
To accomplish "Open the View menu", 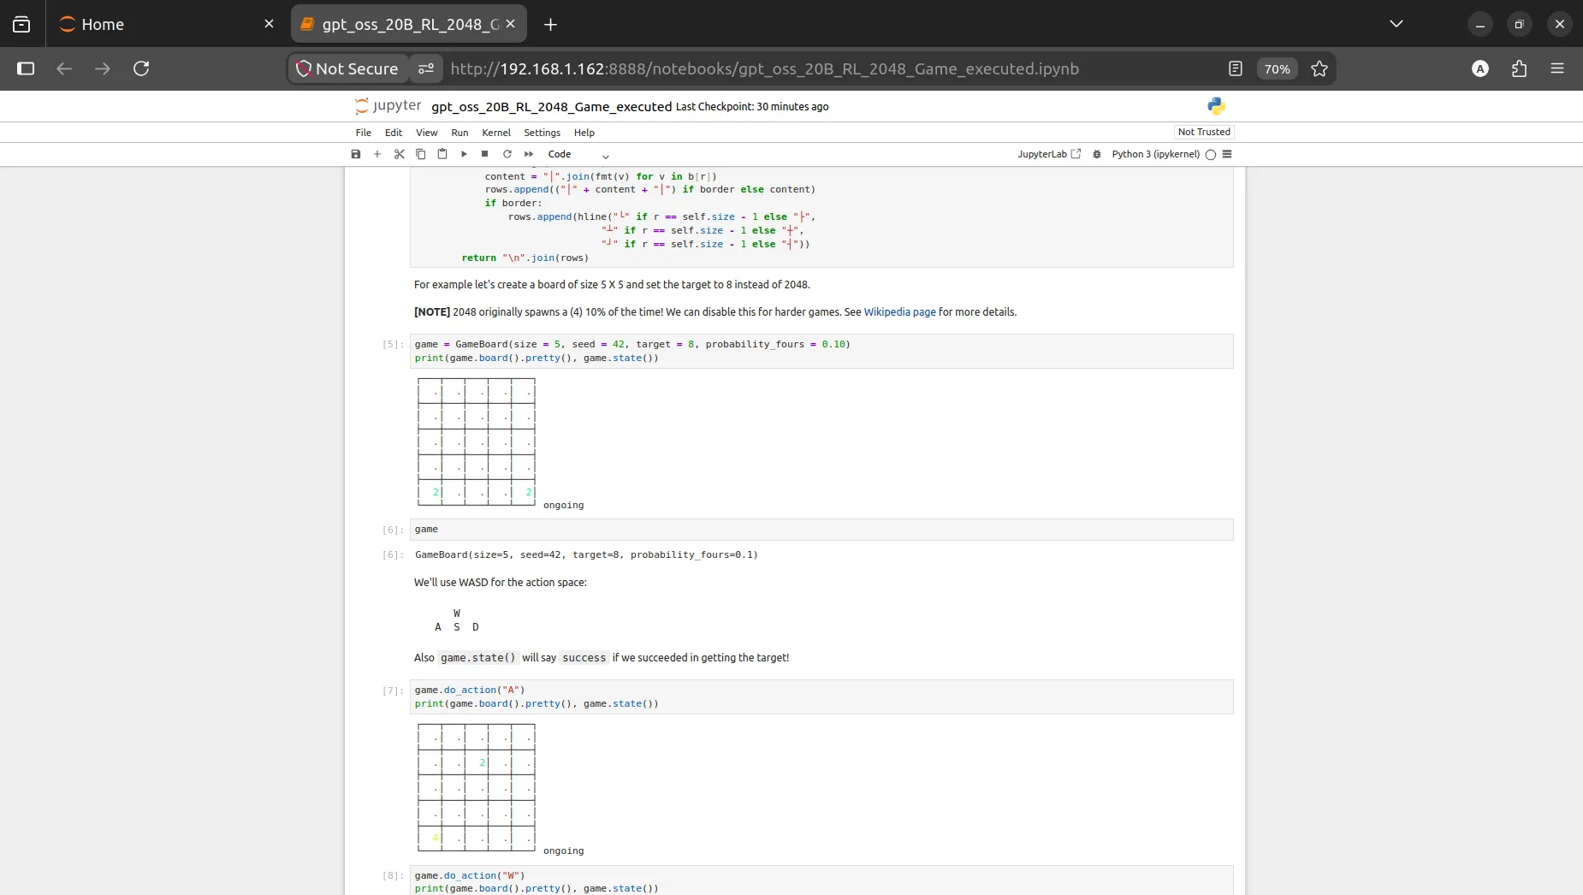I will (x=427, y=133).
